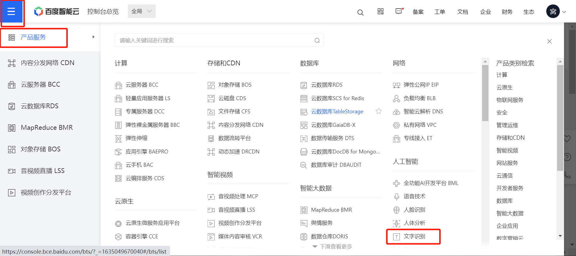Click the 视频创作分发平台 sidebar icon
Screen dimensions: 576x256
(12, 192)
